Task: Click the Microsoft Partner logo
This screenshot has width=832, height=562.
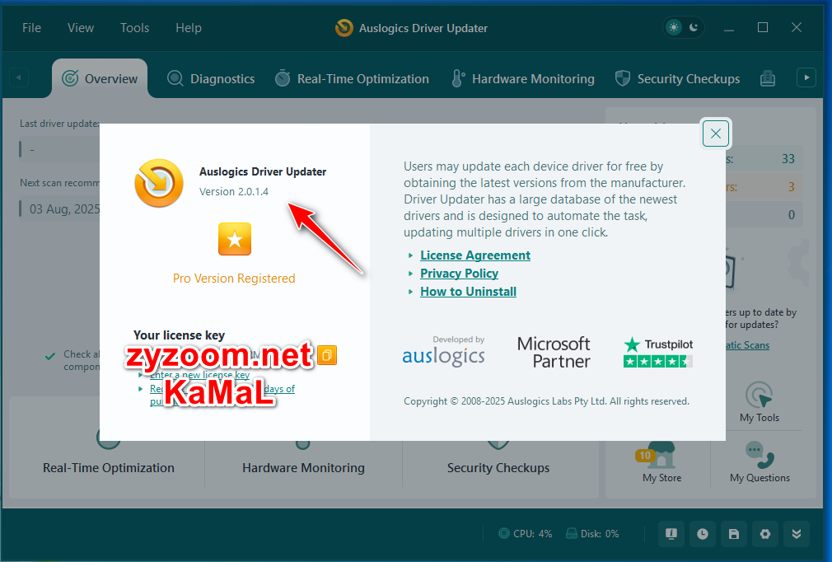Action: tap(554, 353)
